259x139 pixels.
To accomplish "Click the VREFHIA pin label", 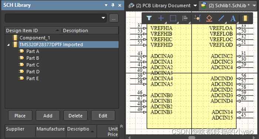I will [161, 28].
